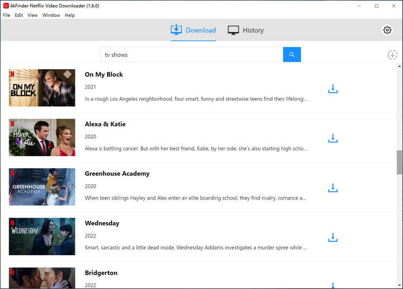Image resolution: width=403 pixels, height=289 pixels.
Task: Click the description starting 'In a rough Los Angeles'
Action: tap(196, 99)
